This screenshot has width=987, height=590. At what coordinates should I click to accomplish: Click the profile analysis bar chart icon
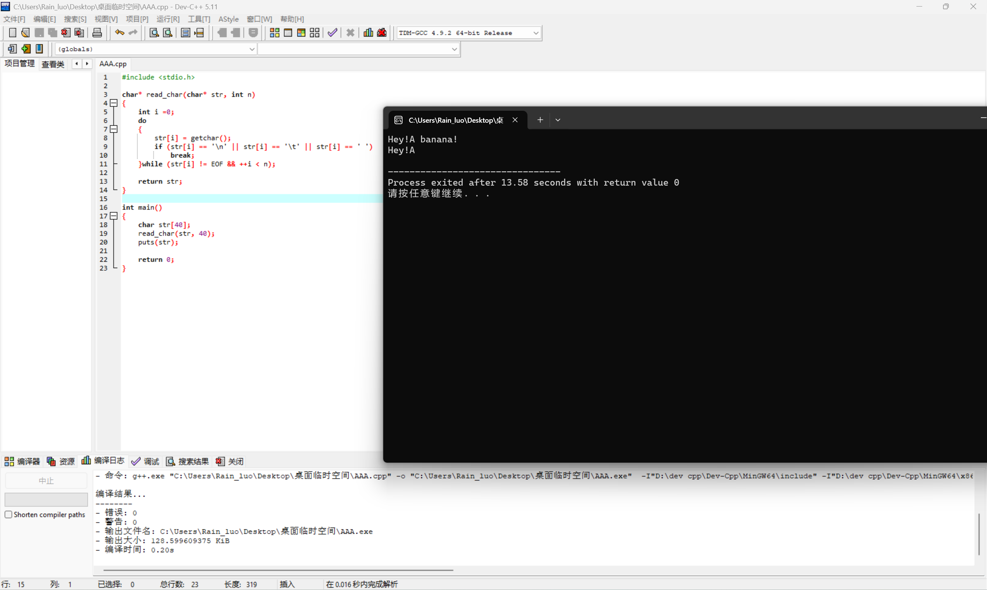(x=368, y=33)
